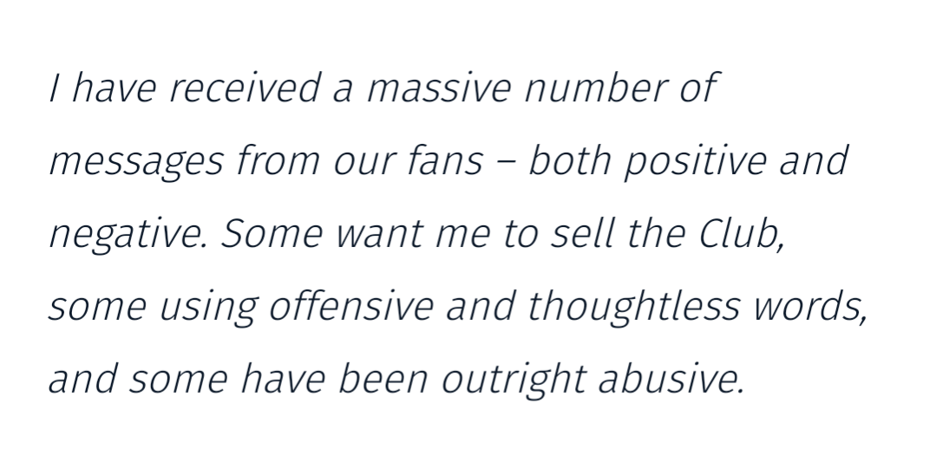Click the word "positive"

pyautogui.click(x=696, y=163)
